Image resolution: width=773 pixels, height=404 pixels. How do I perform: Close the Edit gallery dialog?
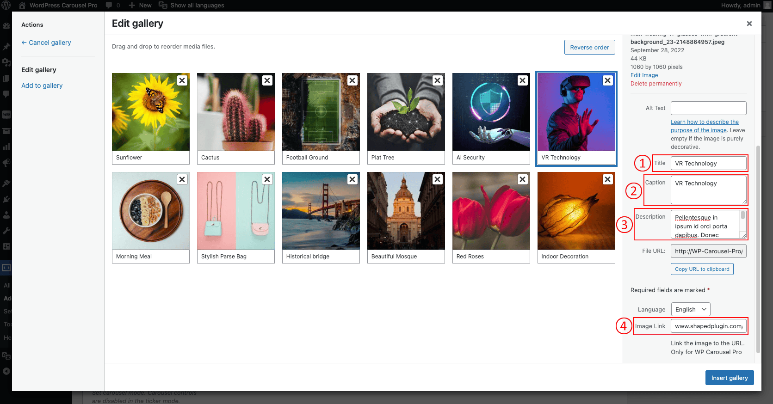(749, 24)
